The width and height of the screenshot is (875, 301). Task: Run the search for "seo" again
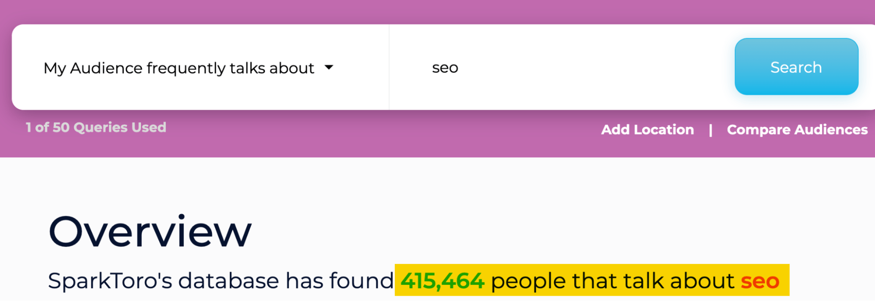[795, 67]
